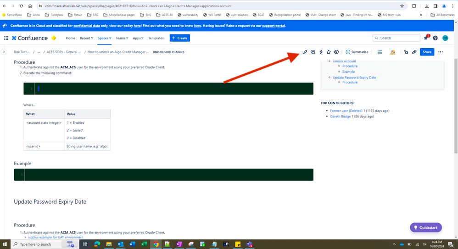Open the Confluence app switcher grid
Screen dimensions: 458x249
pyautogui.click(x=6, y=38)
